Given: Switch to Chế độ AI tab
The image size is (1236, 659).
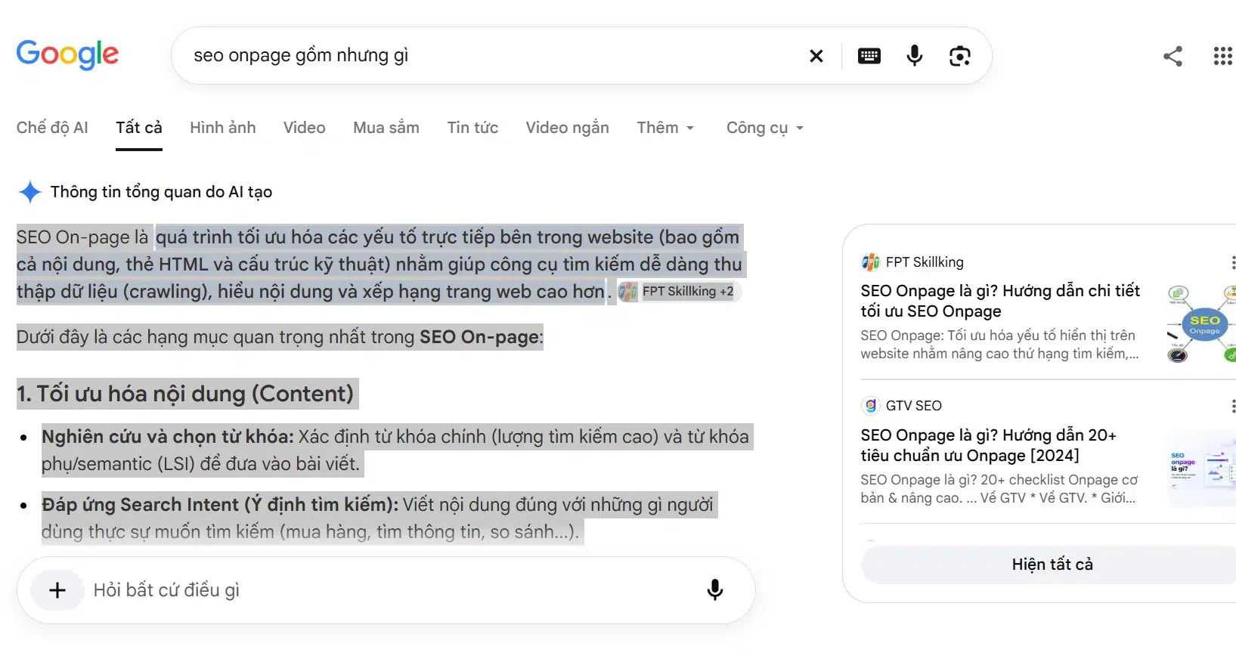Looking at the screenshot, I should pyautogui.click(x=52, y=128).
